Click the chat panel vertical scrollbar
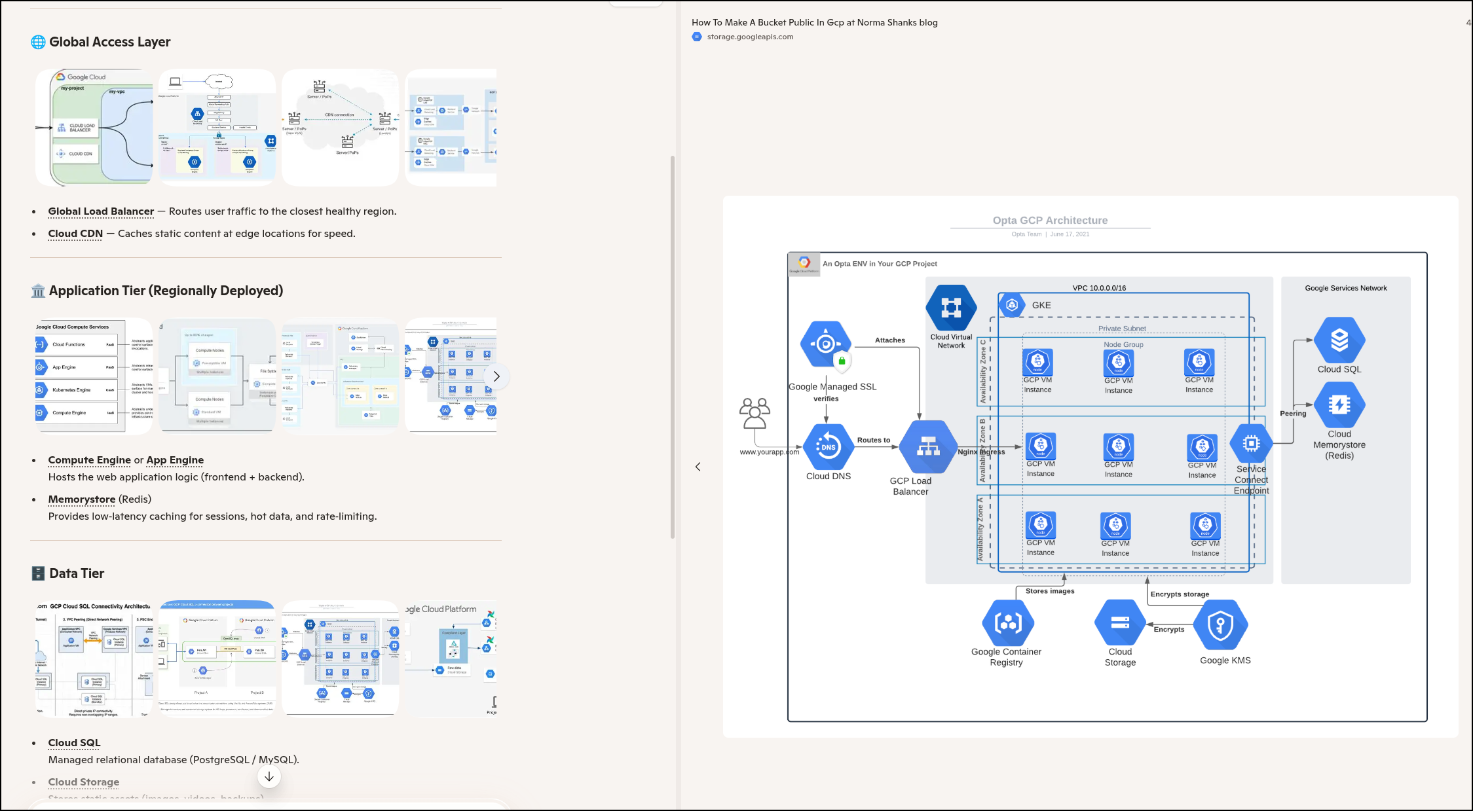Screen dimensions: 1473x811 [672, 347]
